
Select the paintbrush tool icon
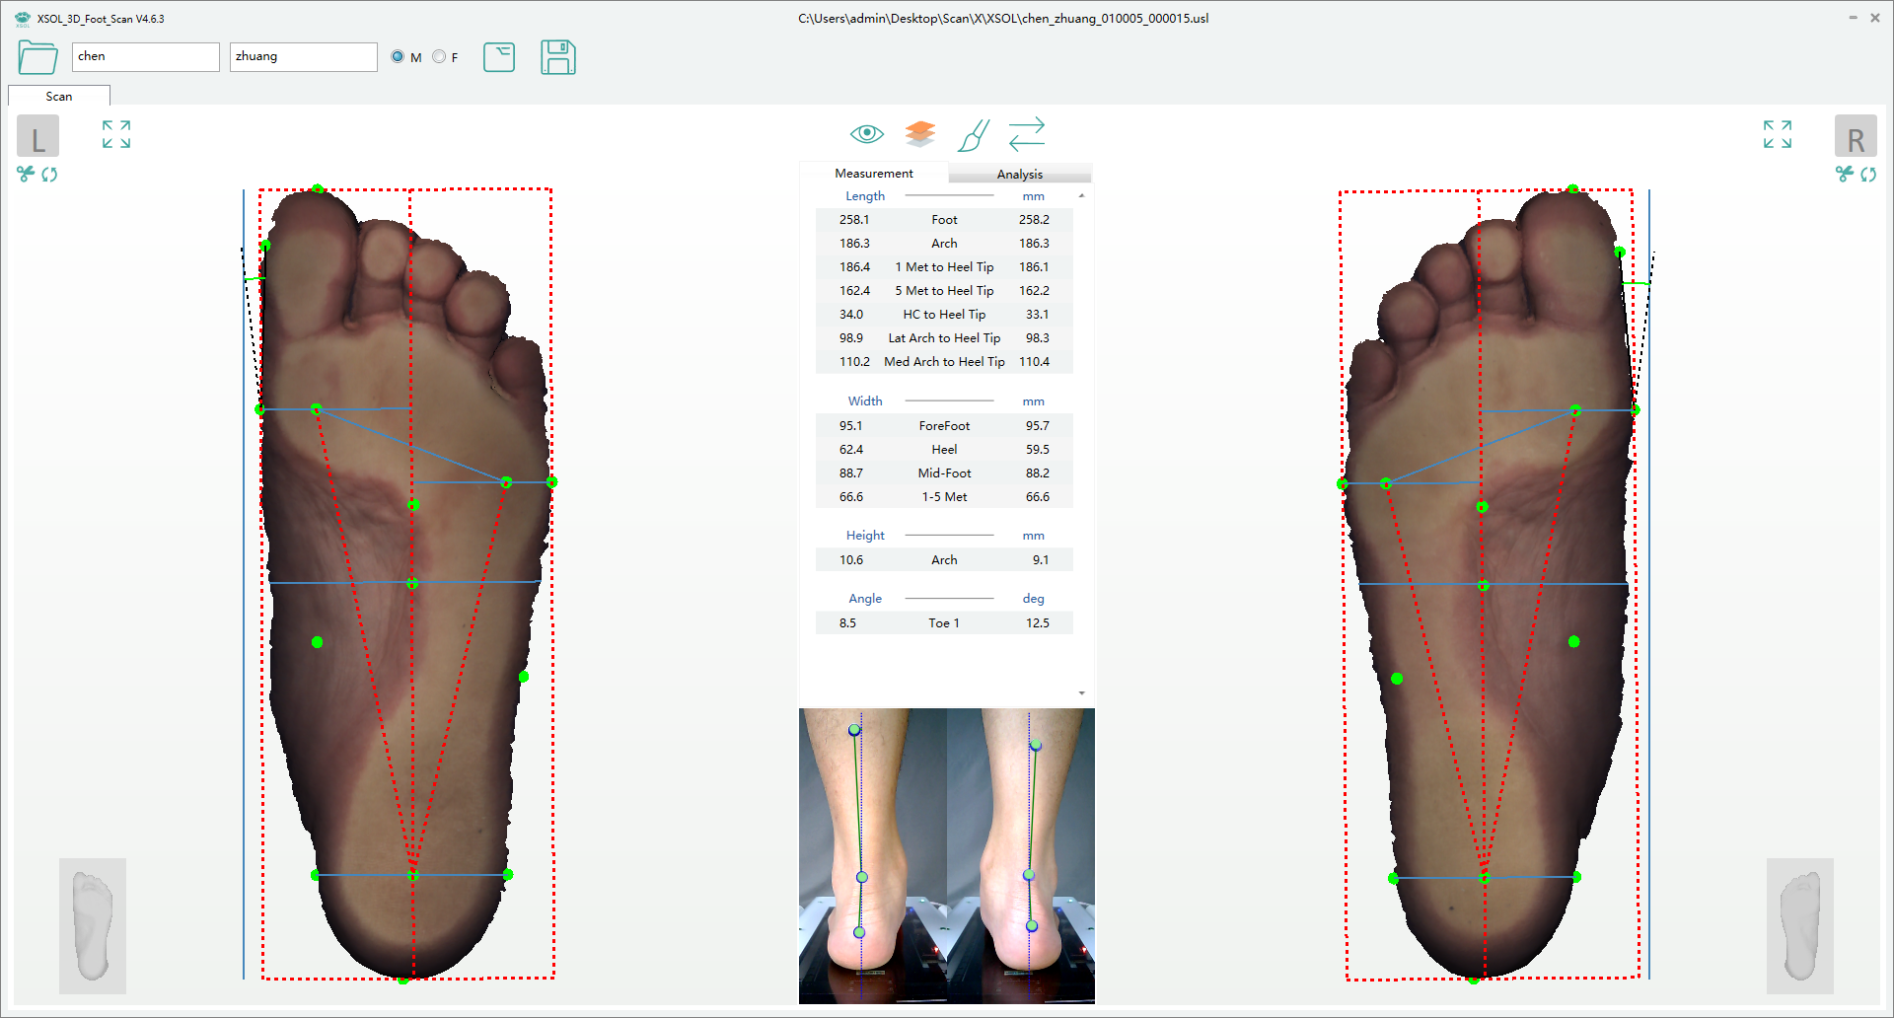click(x=973, y=135)
